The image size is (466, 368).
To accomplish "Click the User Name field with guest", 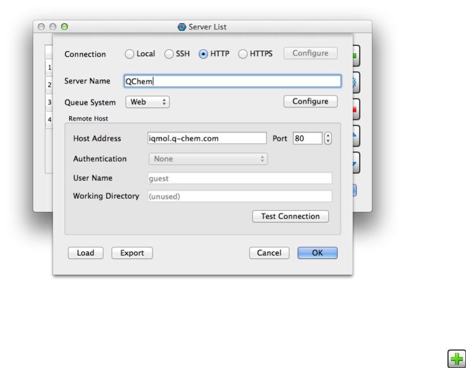I will pos(240,178).
